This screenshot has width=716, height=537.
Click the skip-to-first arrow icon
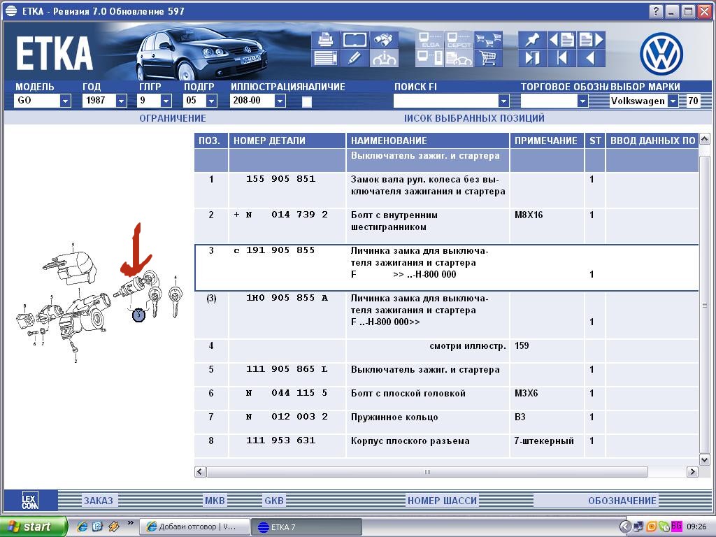tap(562, 59)
